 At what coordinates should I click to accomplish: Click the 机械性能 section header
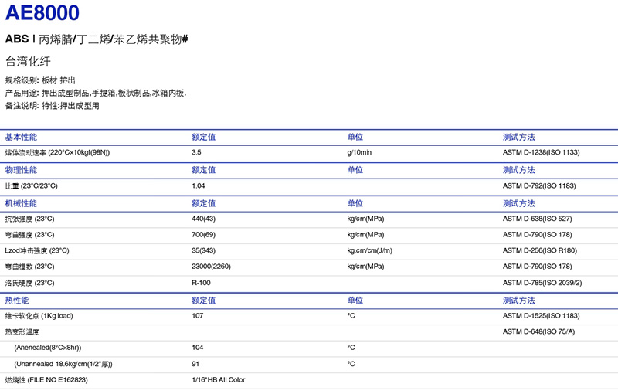(21, 203)
